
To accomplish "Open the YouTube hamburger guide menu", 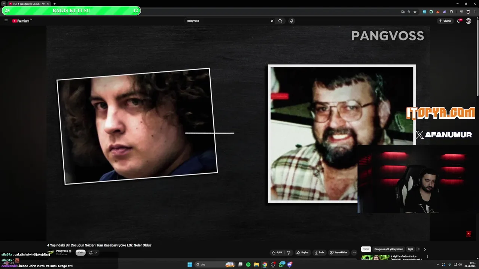I will point(6,21).
